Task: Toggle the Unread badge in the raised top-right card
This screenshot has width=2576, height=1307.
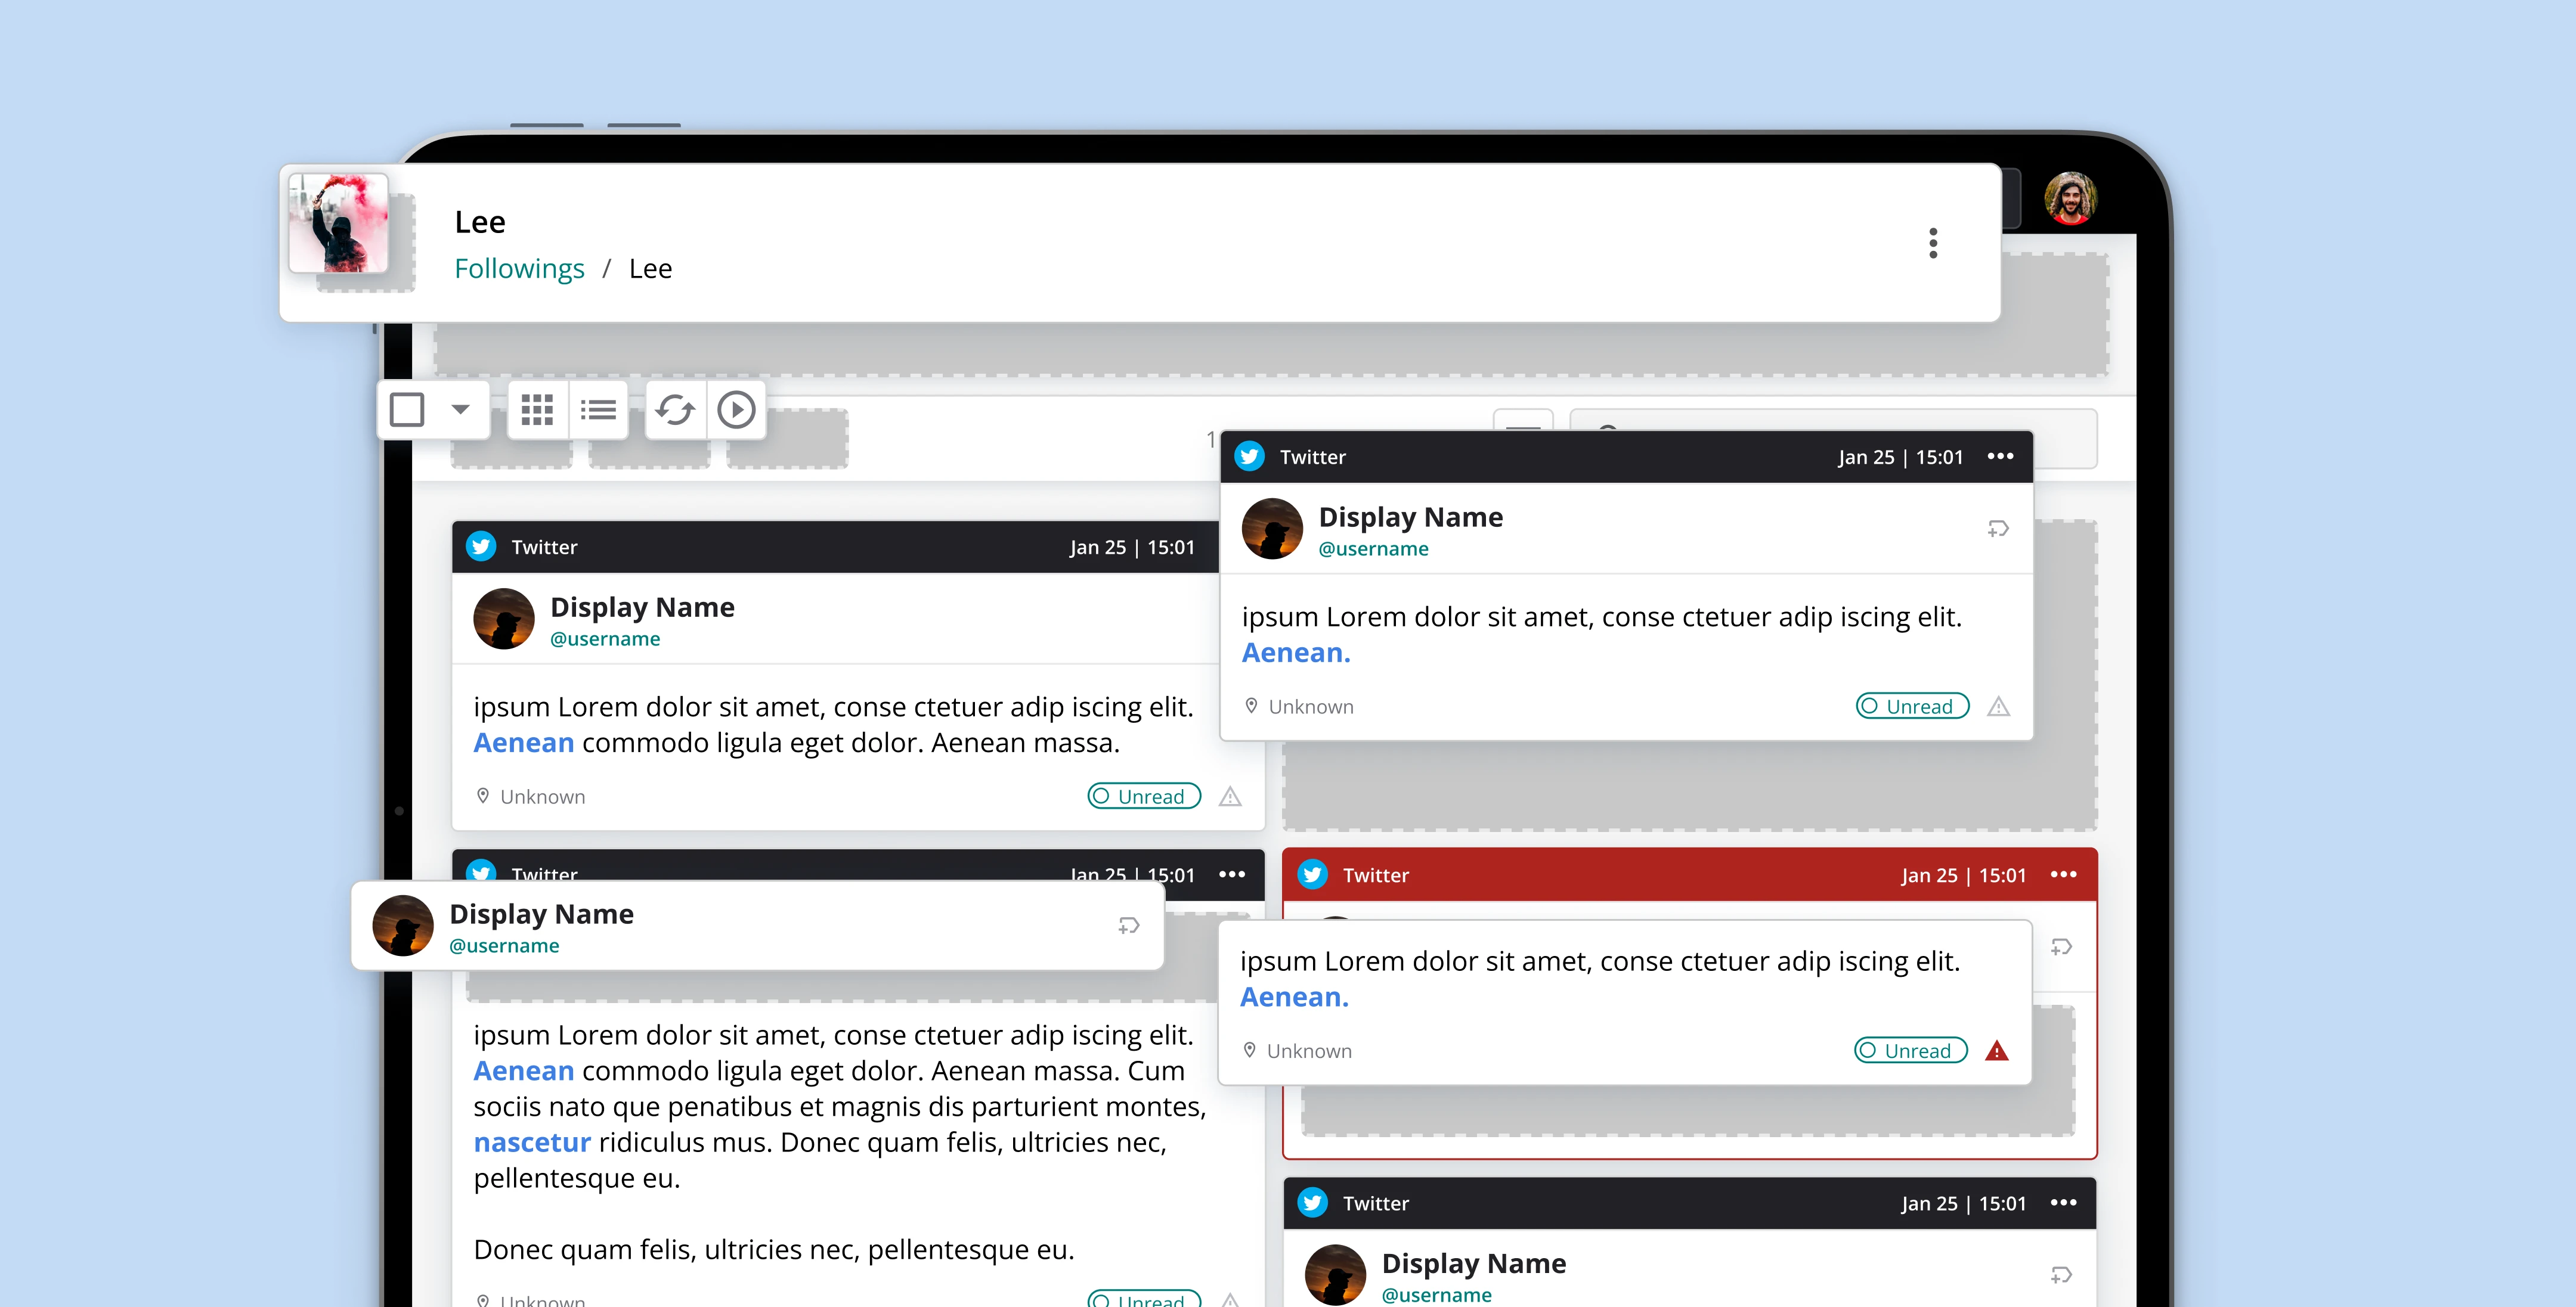Action: (x=1912, y=706)
